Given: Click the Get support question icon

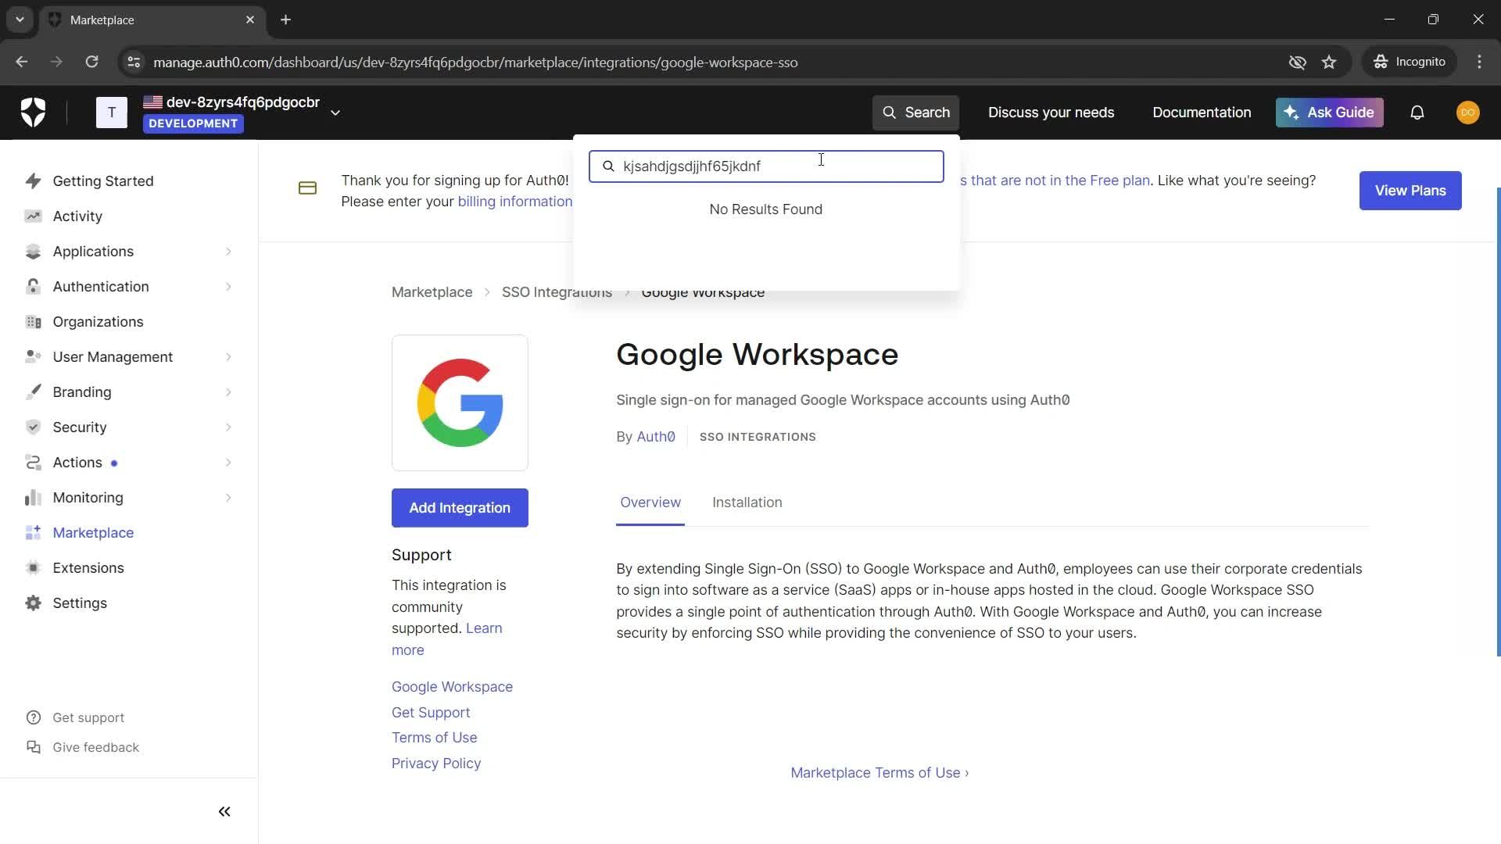Looking at the screenshot, I should point(34,718).
